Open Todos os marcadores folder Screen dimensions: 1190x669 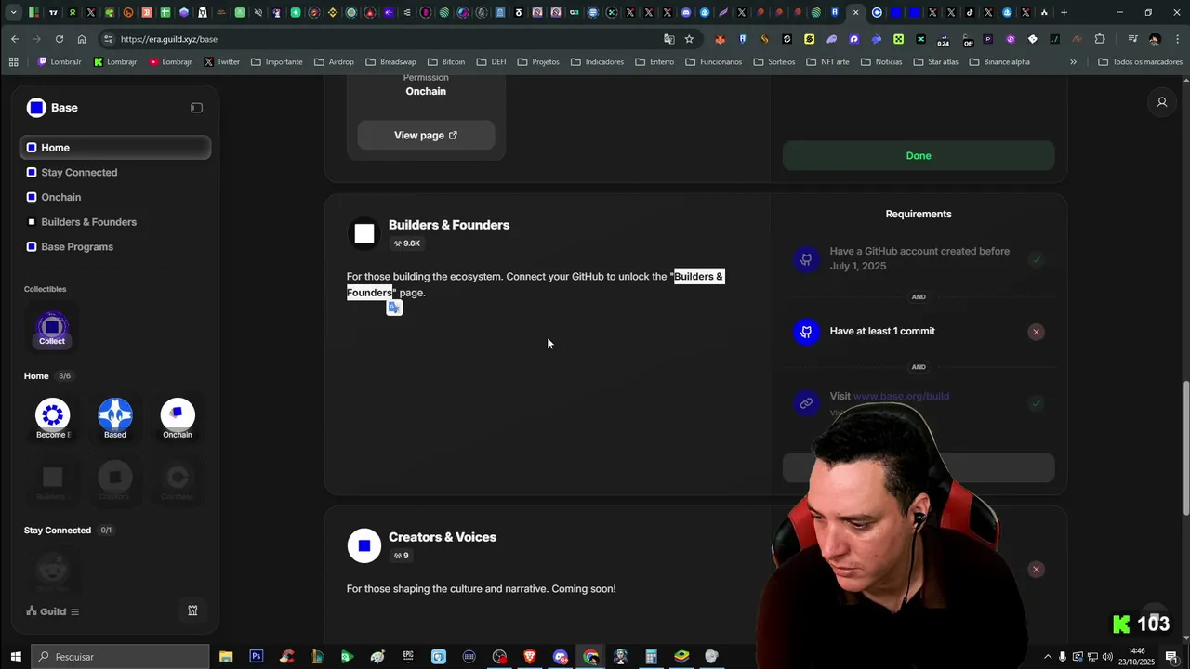[x=1139, y=62]
